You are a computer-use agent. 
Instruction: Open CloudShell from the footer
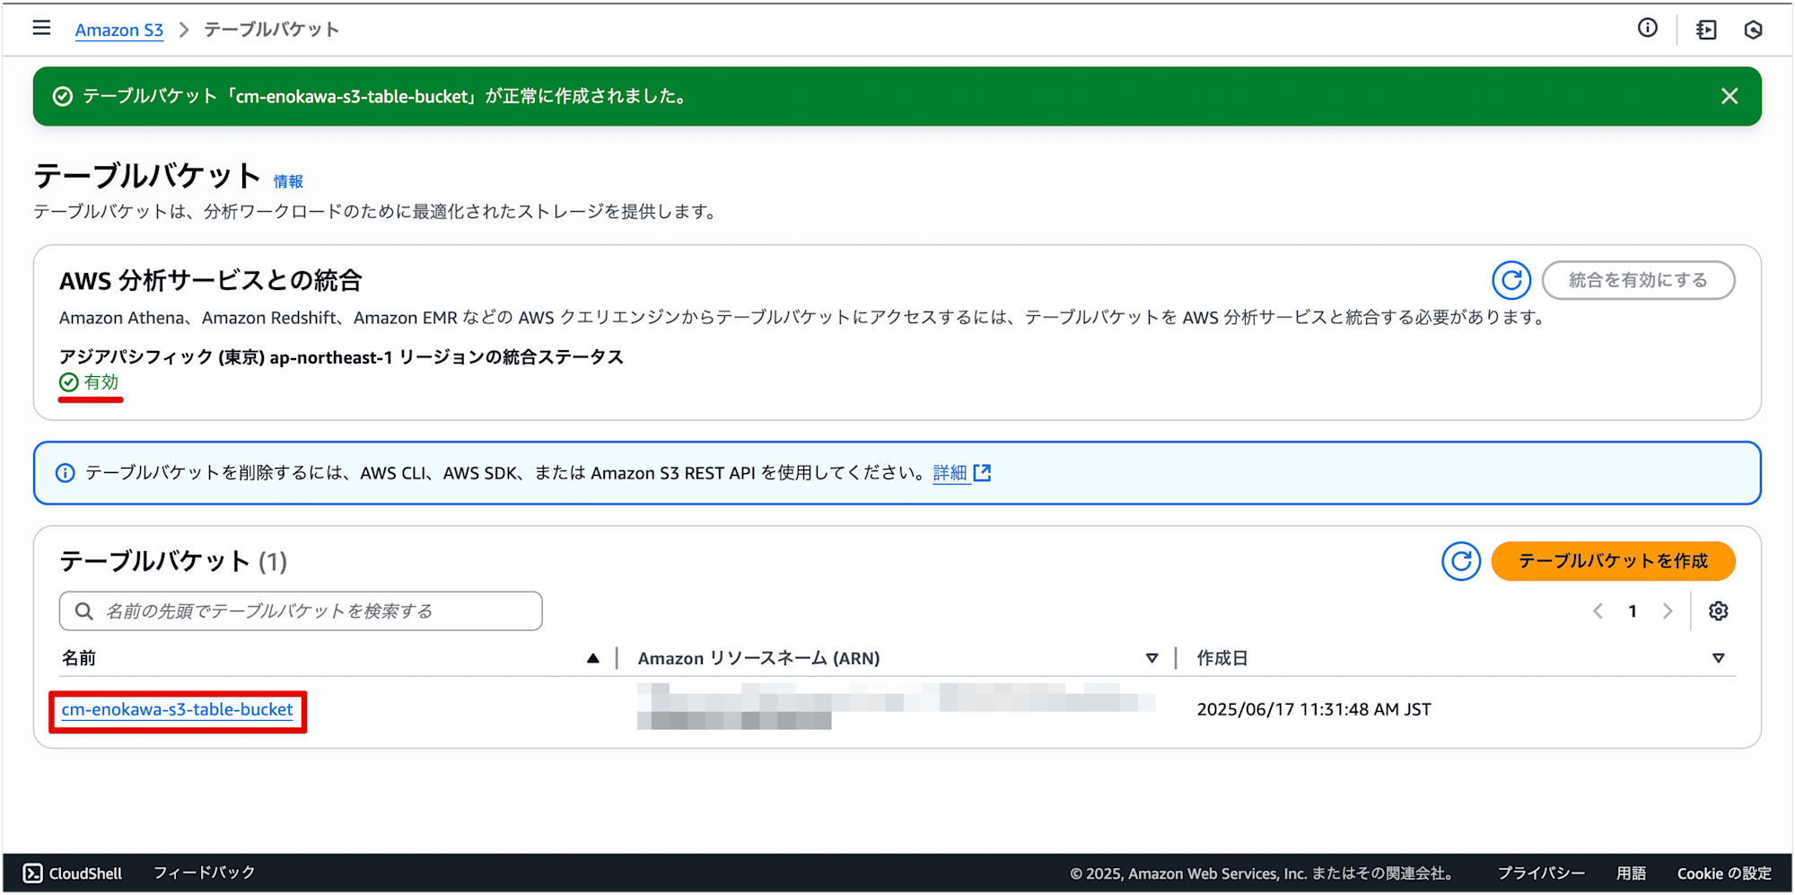tap(73, 873)
